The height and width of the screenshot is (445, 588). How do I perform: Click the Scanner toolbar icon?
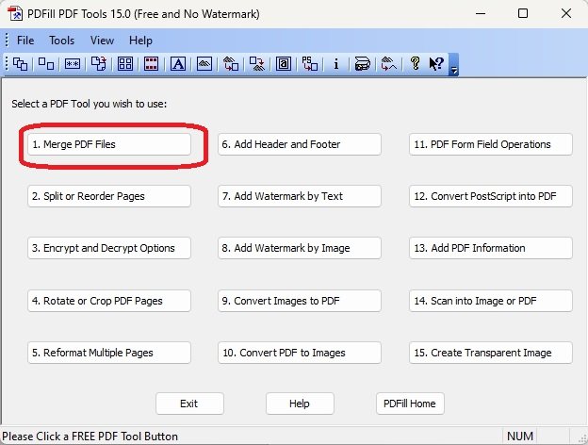pos(362,64)
